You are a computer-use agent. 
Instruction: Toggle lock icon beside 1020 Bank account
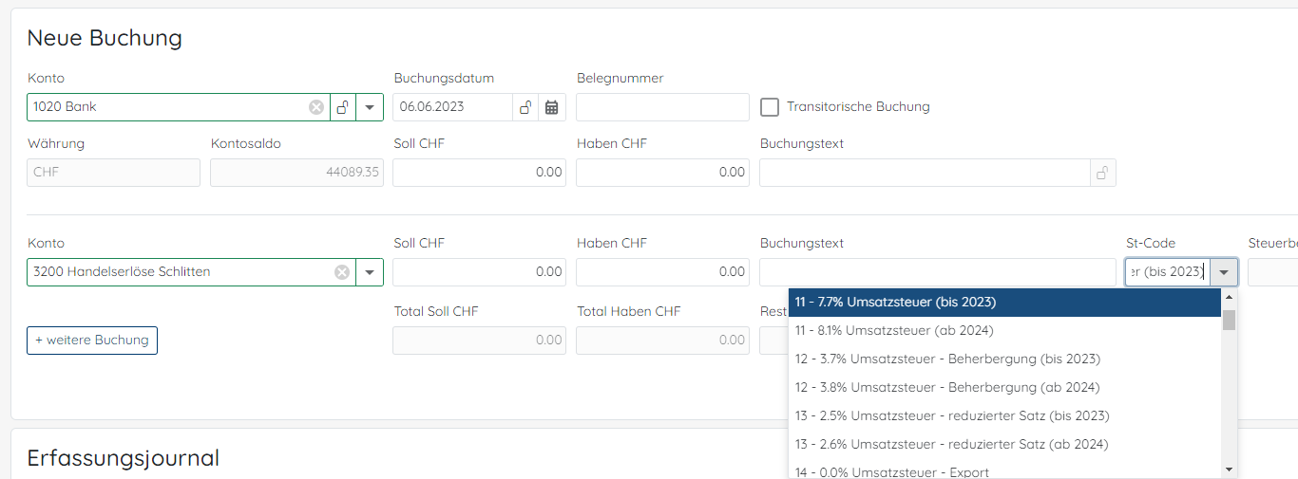343,107
